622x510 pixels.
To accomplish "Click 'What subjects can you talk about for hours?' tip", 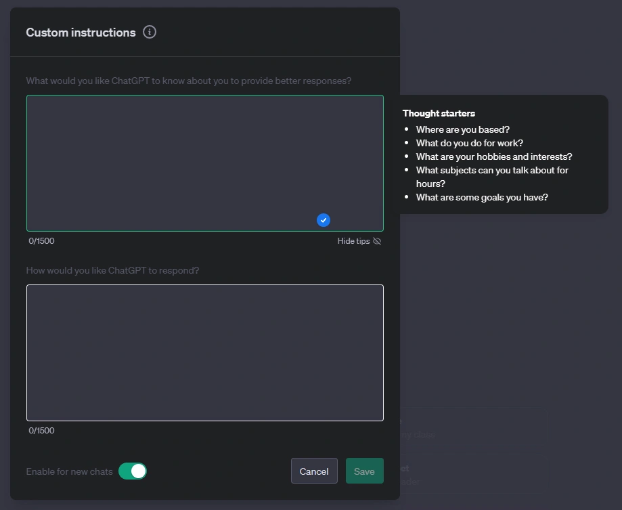I will pos(492,177).
